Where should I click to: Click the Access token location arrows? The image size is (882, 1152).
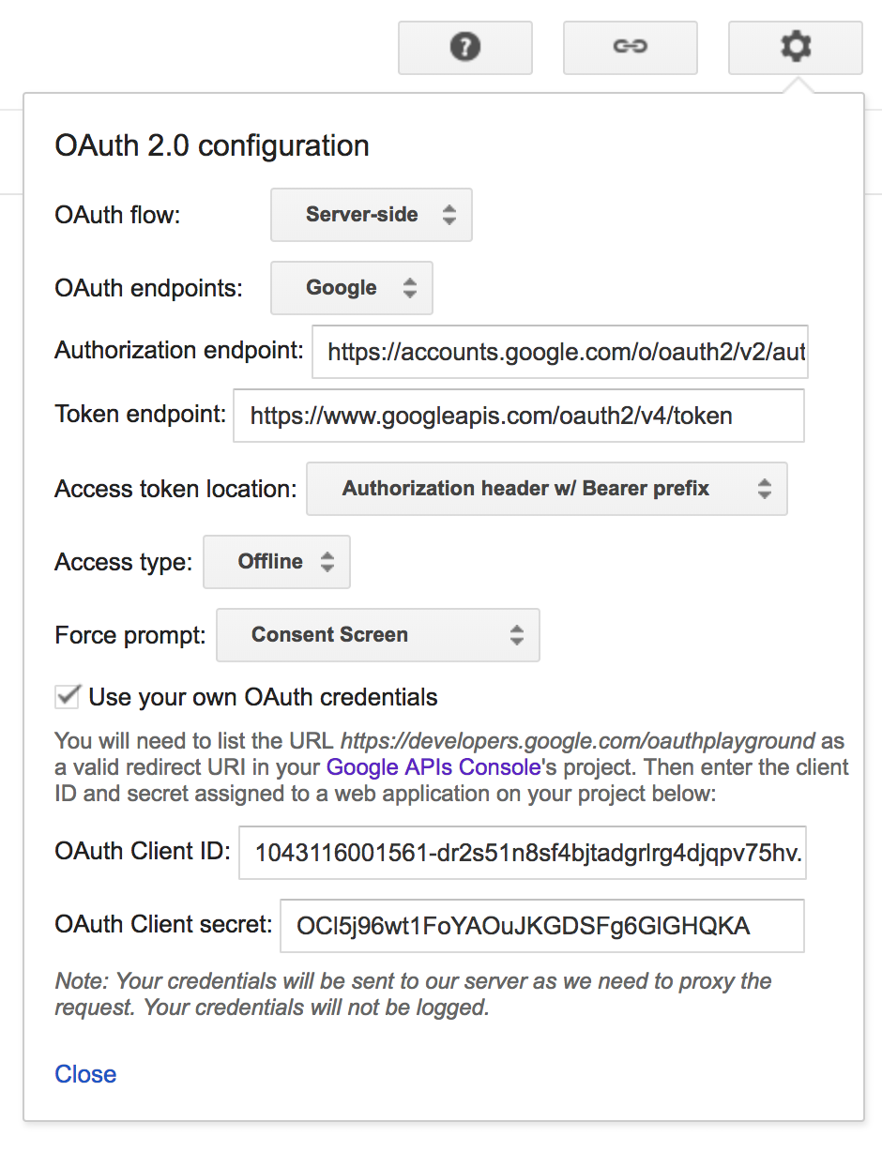coord(765,489)
